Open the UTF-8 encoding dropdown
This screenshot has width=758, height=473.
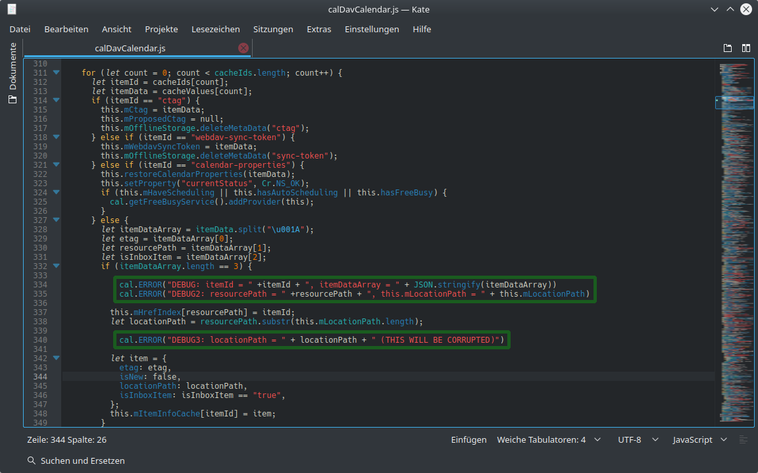coord(636,439)
